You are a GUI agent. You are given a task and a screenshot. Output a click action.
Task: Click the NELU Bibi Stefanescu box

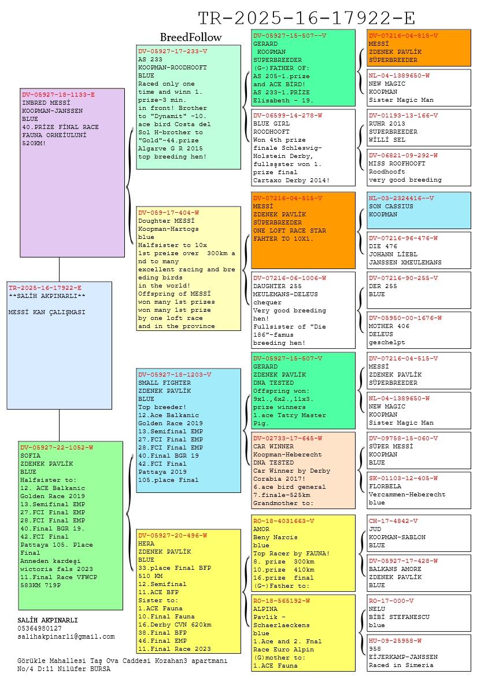pyautogui.click(x=419, y=613)
